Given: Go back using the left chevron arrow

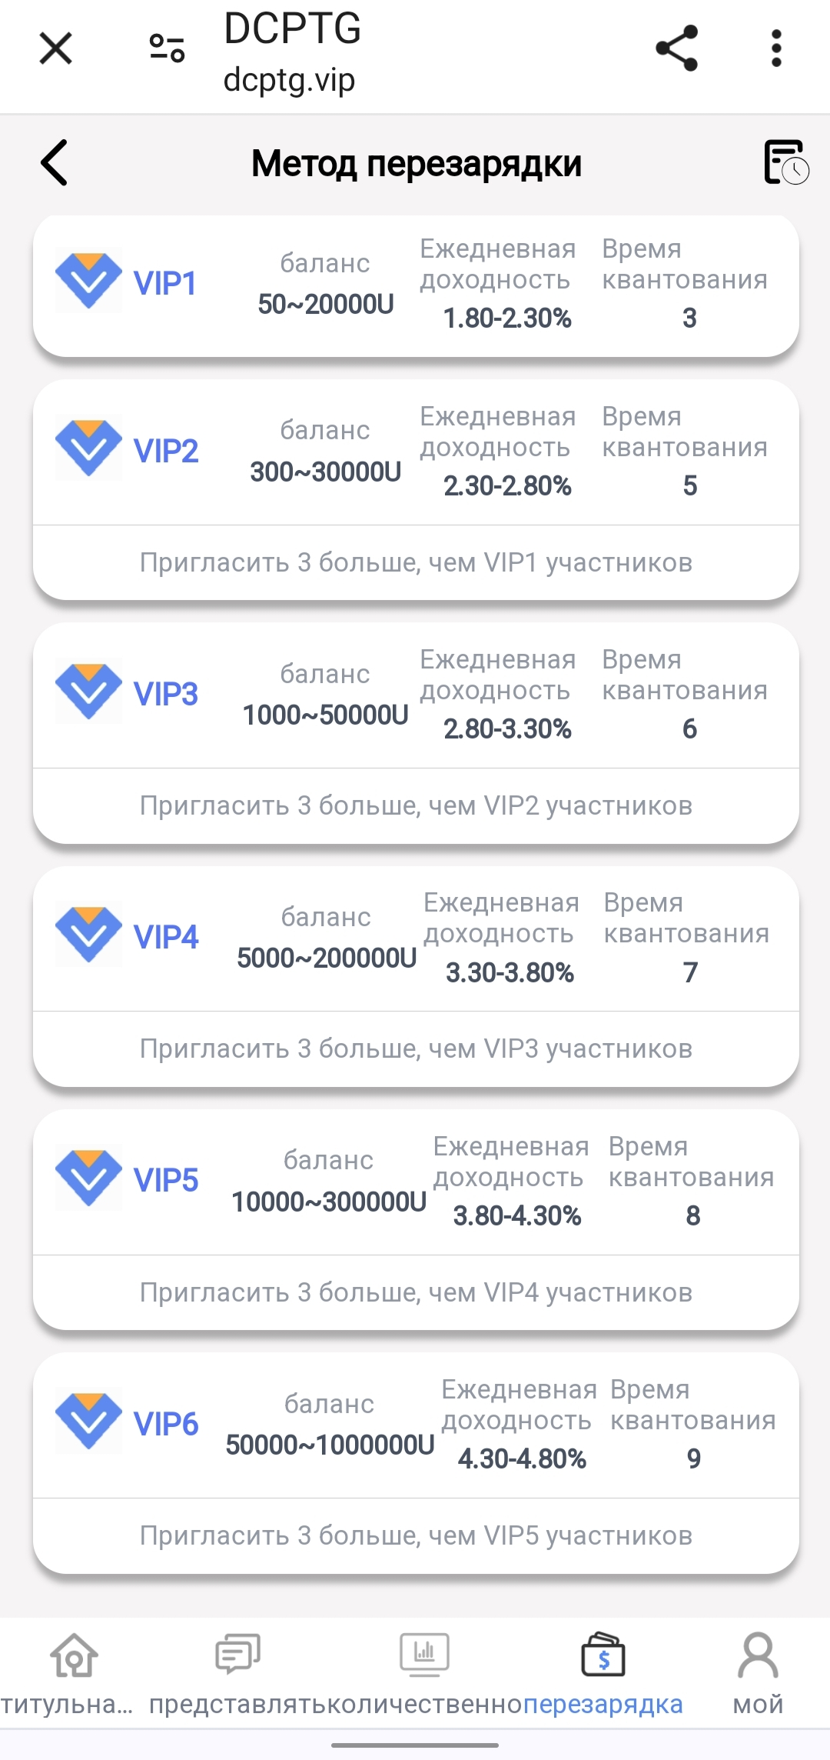Looking at the screenshot, I should tap(55, 163).
